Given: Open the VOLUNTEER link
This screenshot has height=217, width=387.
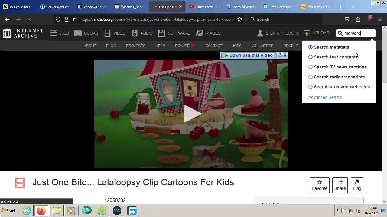Looking at the screenshot, I should click(x=262, y=46).
